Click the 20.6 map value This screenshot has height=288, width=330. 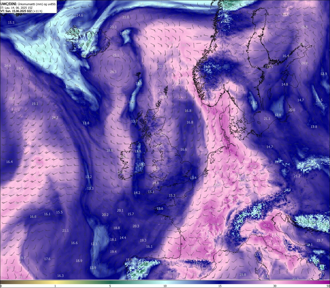(292, 110)
